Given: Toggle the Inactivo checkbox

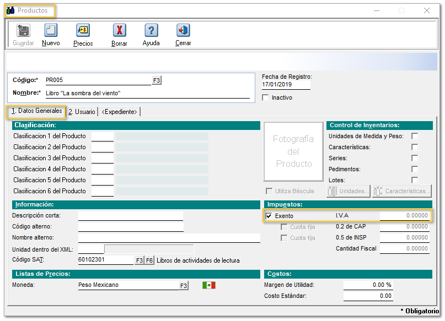Looking at the screenshot, I should click(x=266, y=97).
